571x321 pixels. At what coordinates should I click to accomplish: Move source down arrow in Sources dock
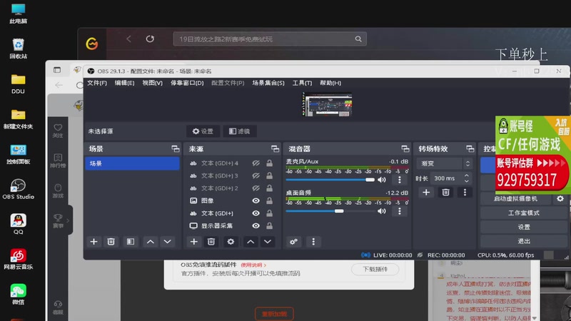[268, 242]
